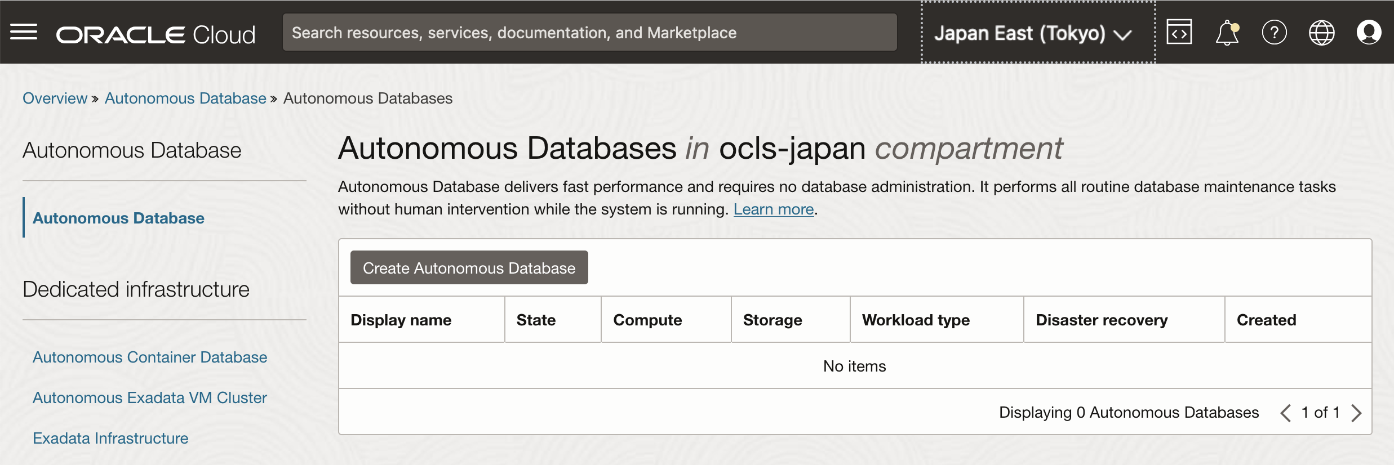
Task: Open Autonomous Container Database page
Action: (150, 357)
